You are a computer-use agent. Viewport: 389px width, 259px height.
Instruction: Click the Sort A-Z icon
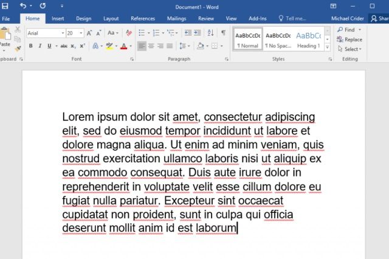point(211,33)
